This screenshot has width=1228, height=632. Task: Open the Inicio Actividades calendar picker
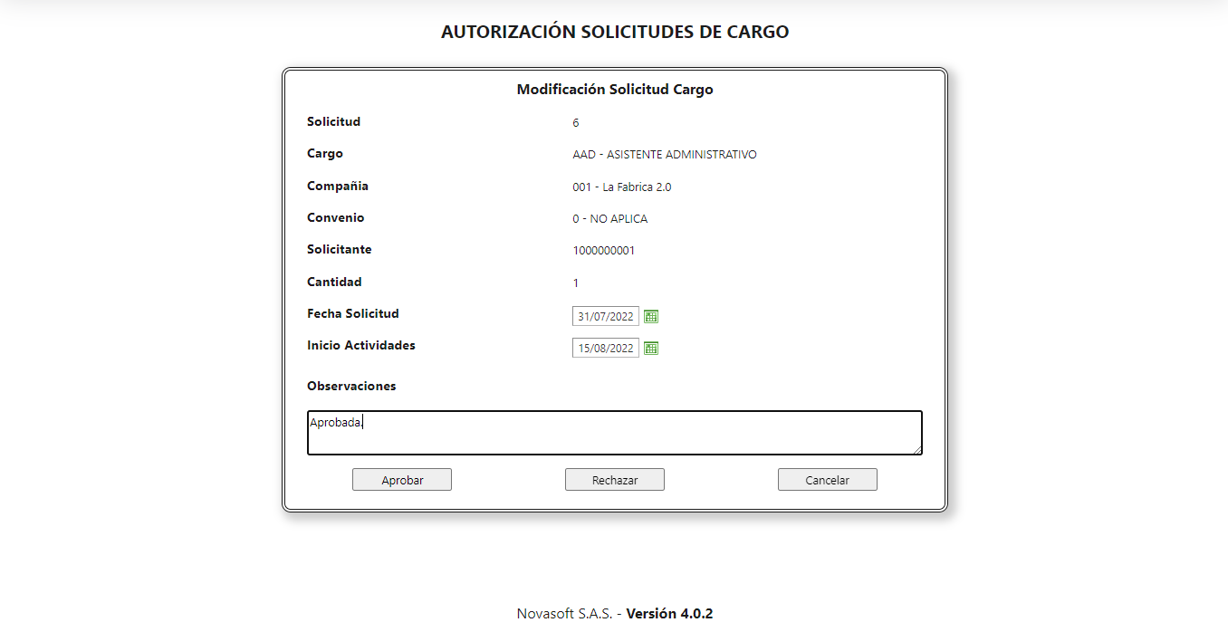click(651, 347)
